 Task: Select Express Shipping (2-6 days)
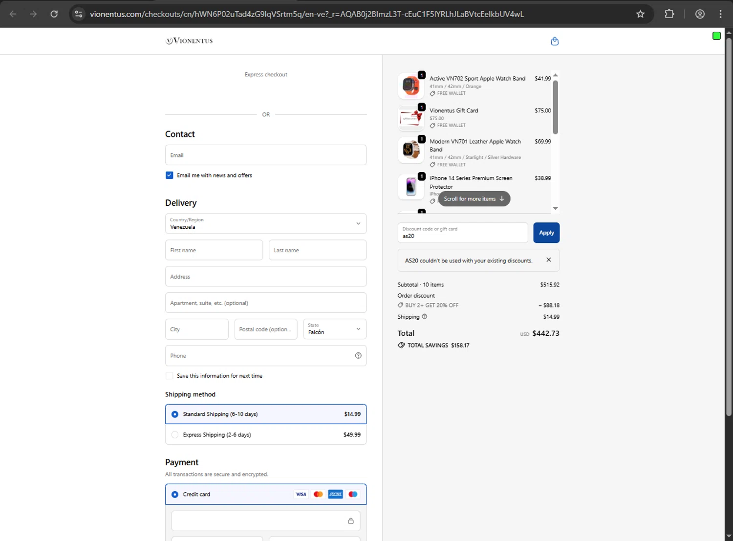[x=266, y=434]
